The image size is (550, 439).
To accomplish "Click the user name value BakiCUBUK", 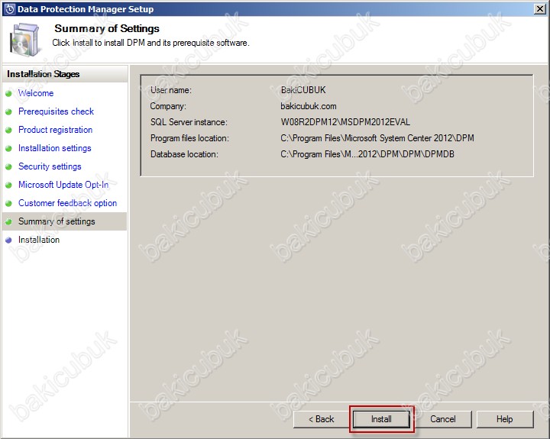I will click(303, 90).
